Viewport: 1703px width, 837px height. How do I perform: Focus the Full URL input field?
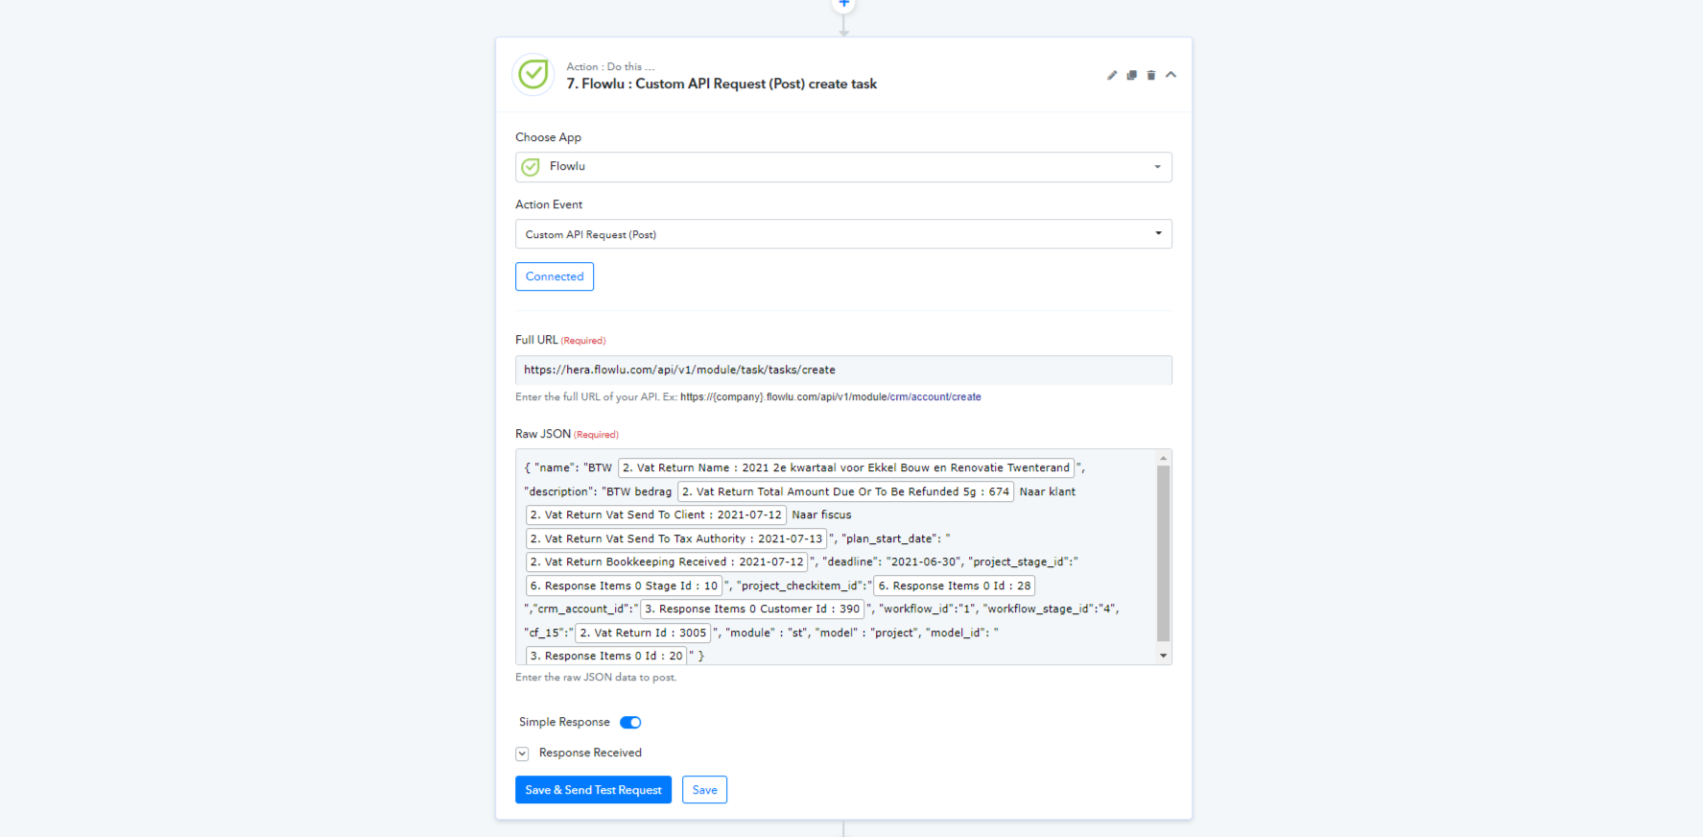(843, 370)
